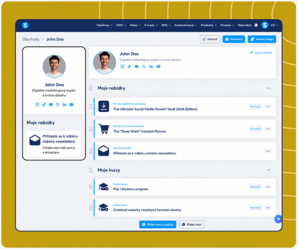This screenshot has height=249, width=298.
Task: Click Instagram icon in the mobile preview
Action: click(37, 105)
